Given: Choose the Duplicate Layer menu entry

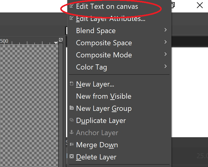Looking at the screenshot, I should click(x=101, y=121).
